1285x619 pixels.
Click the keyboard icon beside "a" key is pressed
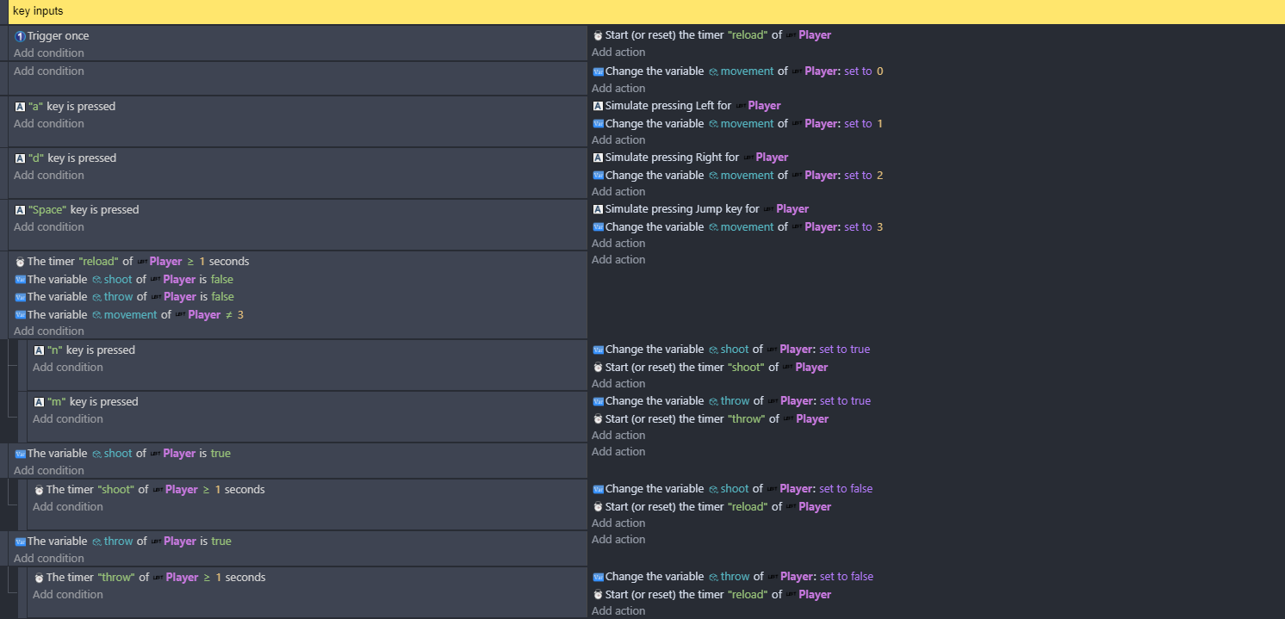pos(20,107)
